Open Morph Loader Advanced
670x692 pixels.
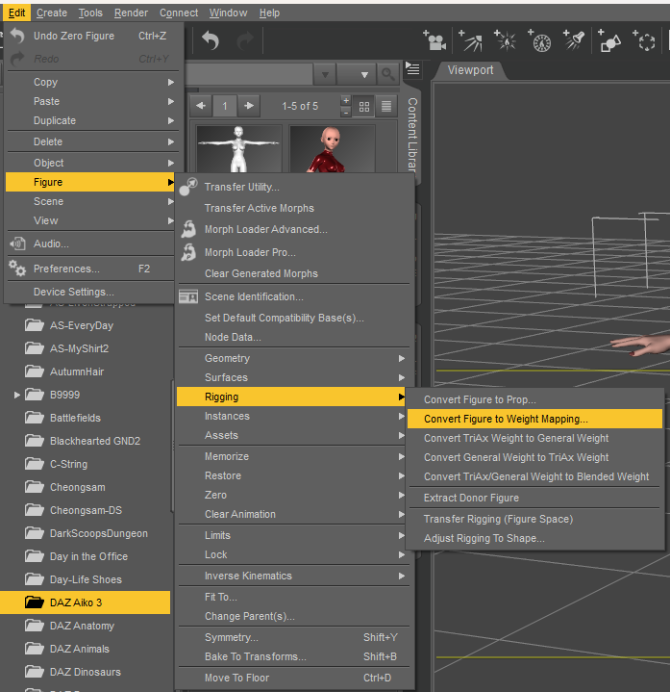[265, 229]
